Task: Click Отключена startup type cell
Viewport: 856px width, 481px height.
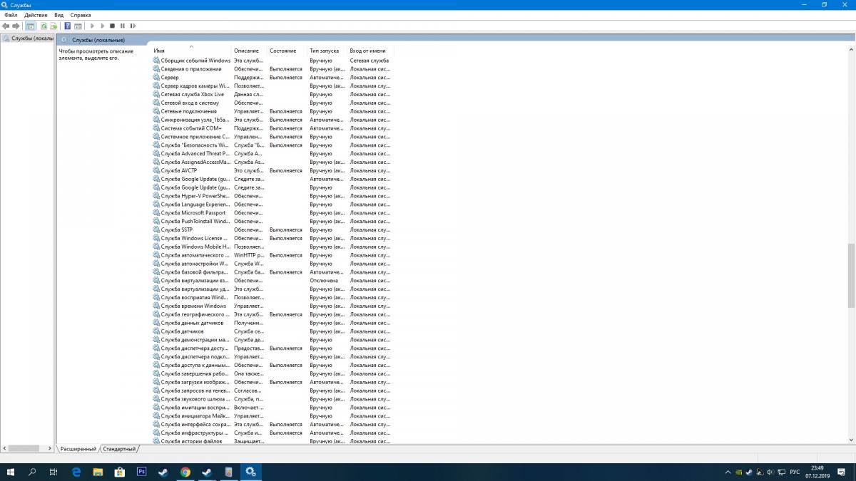Action: 324,281
